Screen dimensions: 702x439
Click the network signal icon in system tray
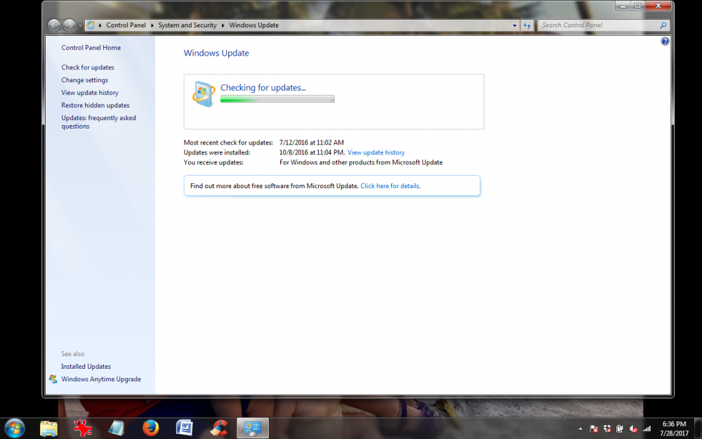646,428
